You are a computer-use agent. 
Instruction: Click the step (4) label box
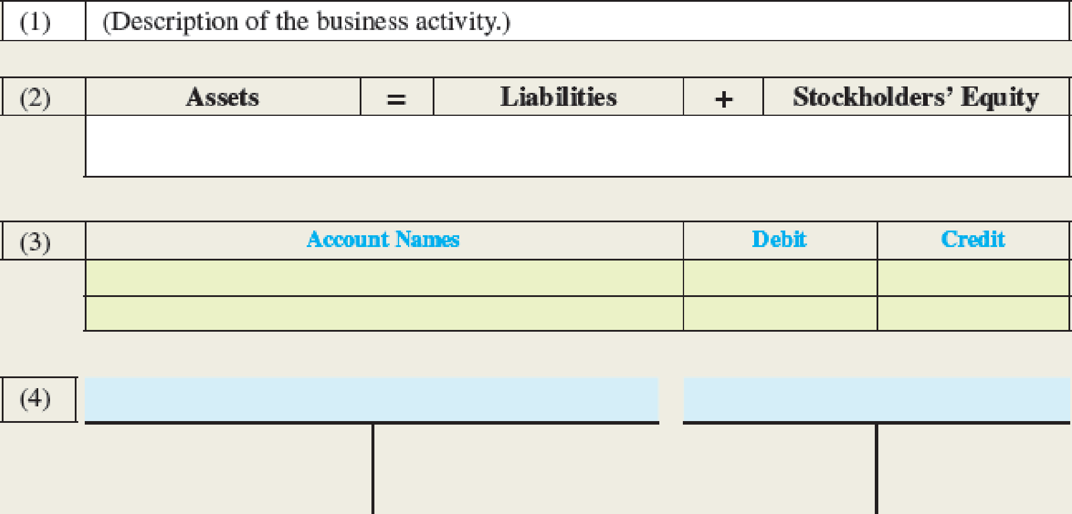pyautogui.click(x=38, y=399)
